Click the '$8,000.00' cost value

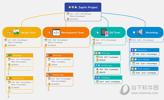15,65
